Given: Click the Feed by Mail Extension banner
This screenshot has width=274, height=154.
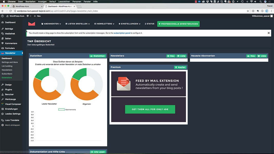Looking at the screenshot, I should point(148,84).
